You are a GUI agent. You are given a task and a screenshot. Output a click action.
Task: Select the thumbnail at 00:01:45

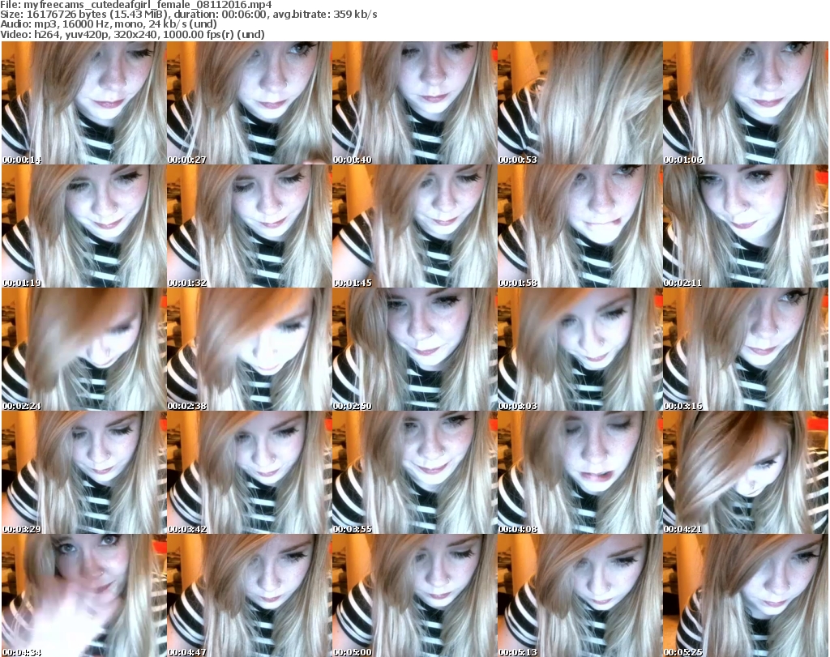pyautogui.click(x=413, y=226)
